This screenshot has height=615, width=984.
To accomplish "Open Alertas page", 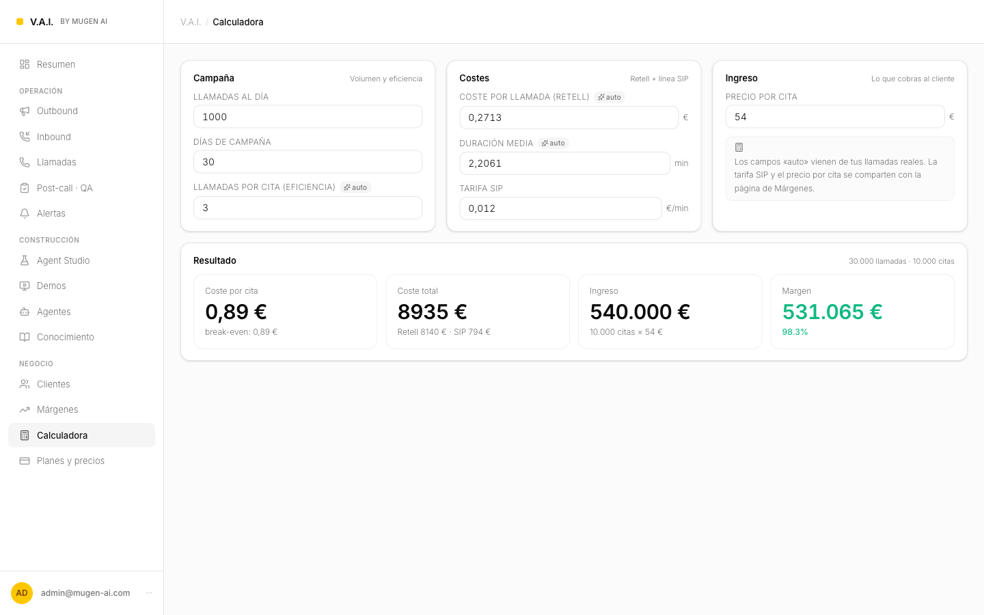I will coord(81,213).
